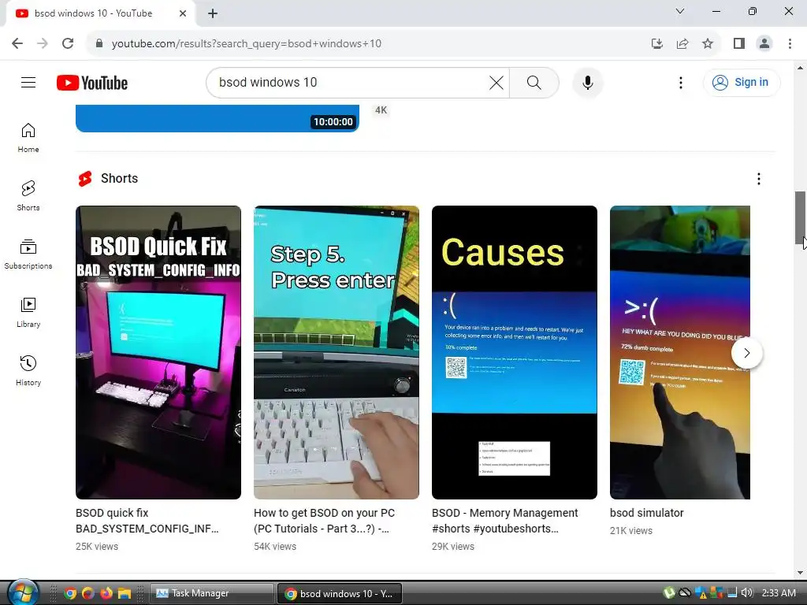The height and width of the screenshot is (605, 807).
Task: Click the scrollbar up arrow
Action: [x=801, y=68]
